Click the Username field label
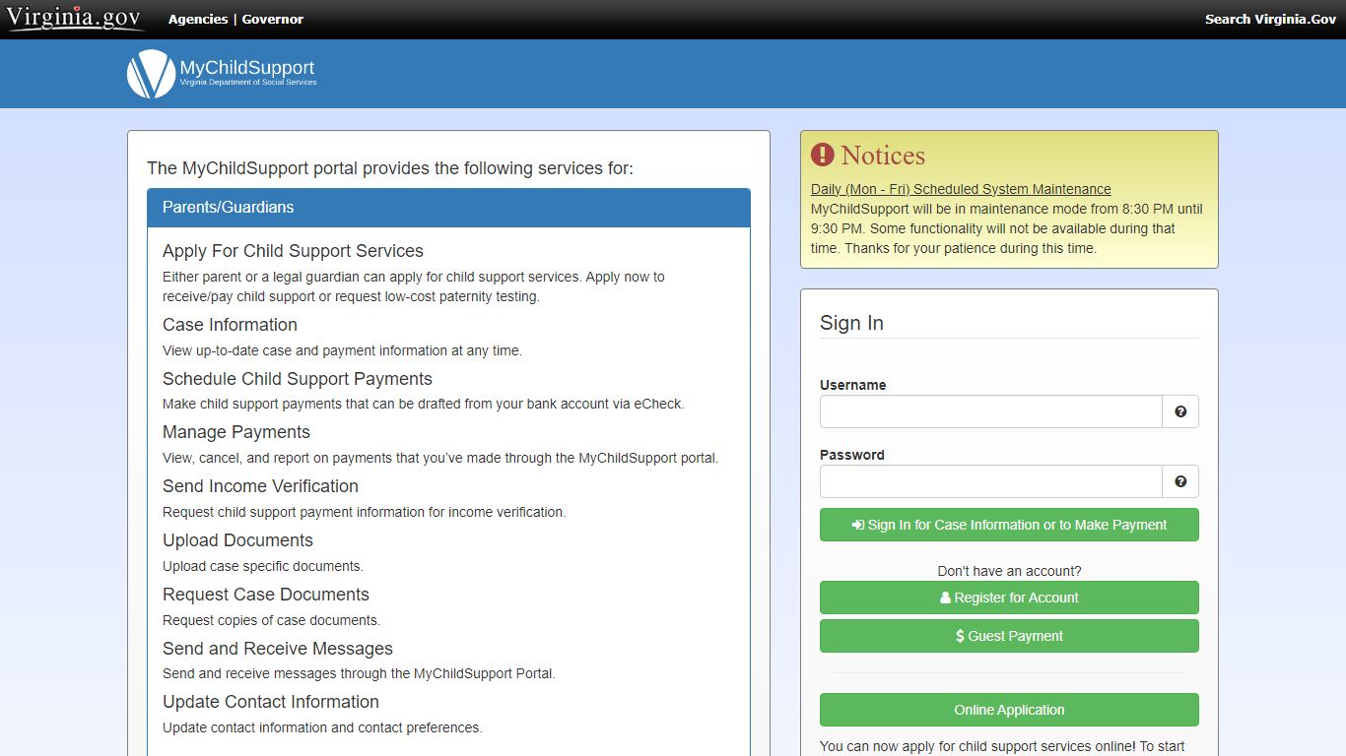 click(852, 385)
